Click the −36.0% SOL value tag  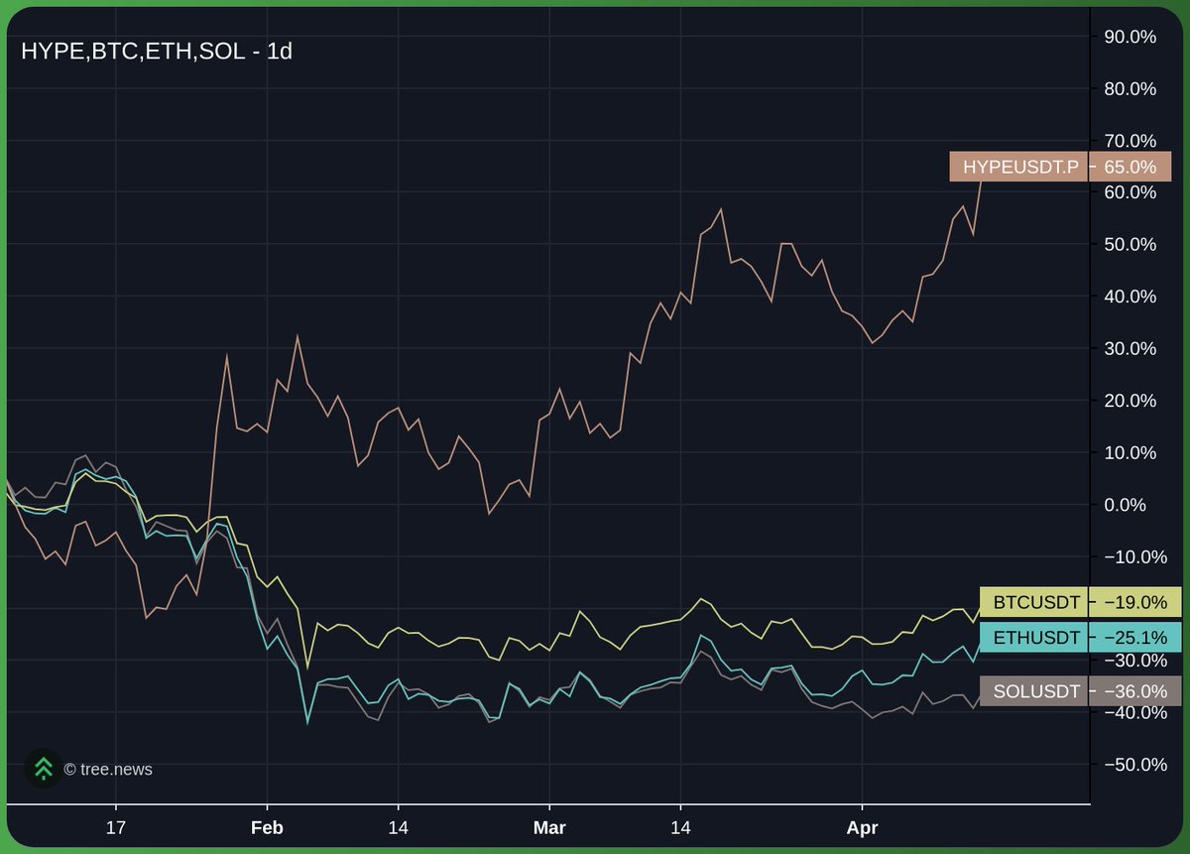pyautogui.click(x=1135, y=691)
